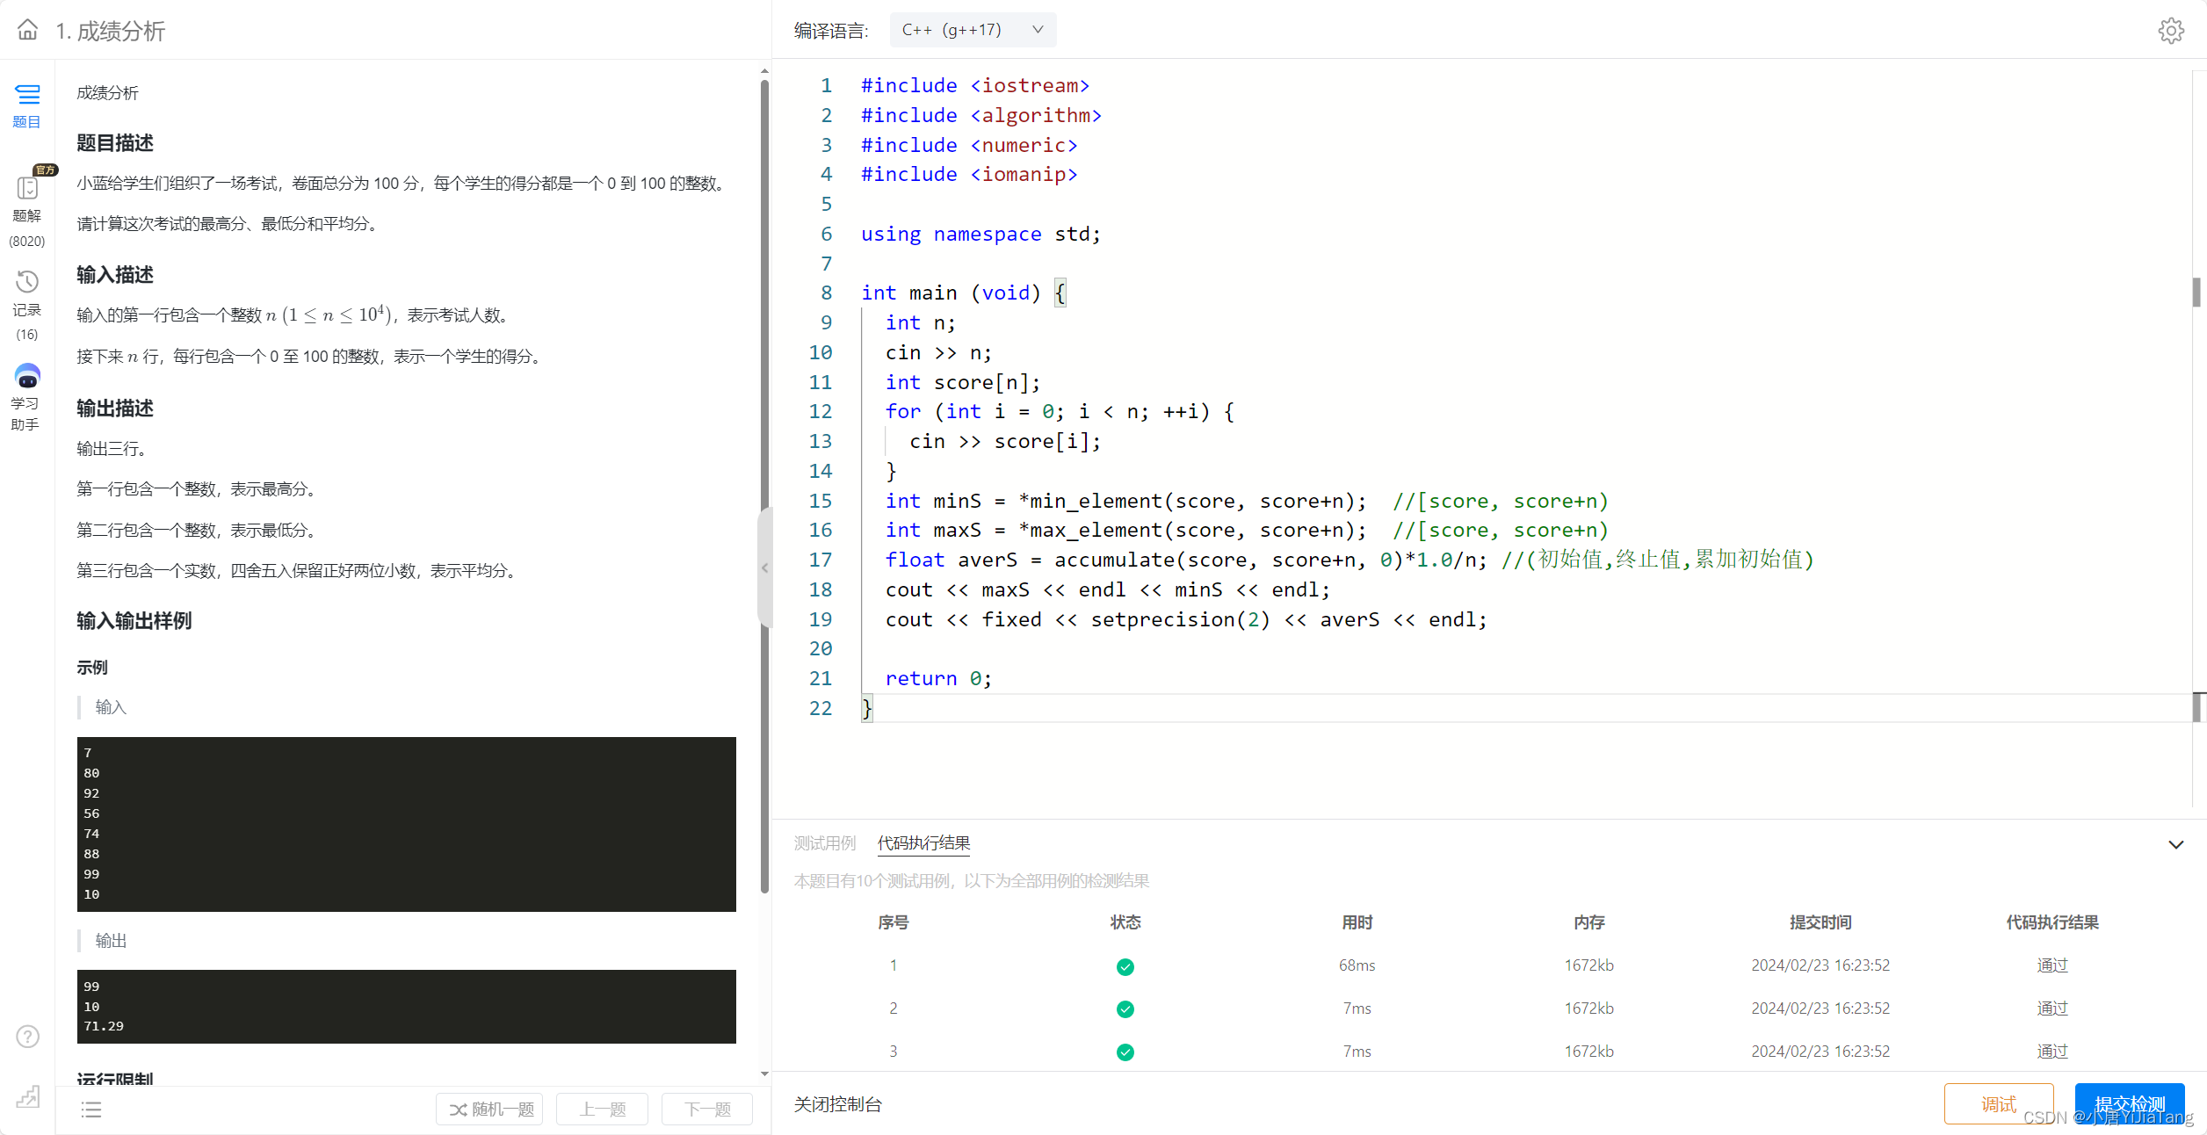This screenshot has width=2207, height=1135.
Task: Open the 题解 solutions panel
Action: (27, 211)
